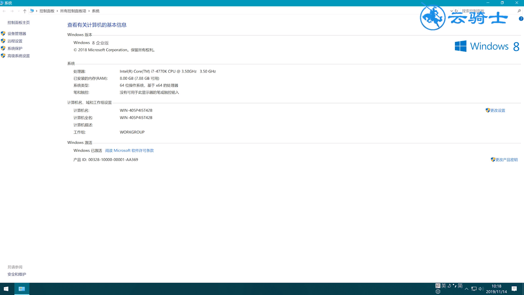The image size is (524, 295).
Task: Toggle the 简 simplified Chinese indicator
Action: pyautogui.click(x=460, y=286)
